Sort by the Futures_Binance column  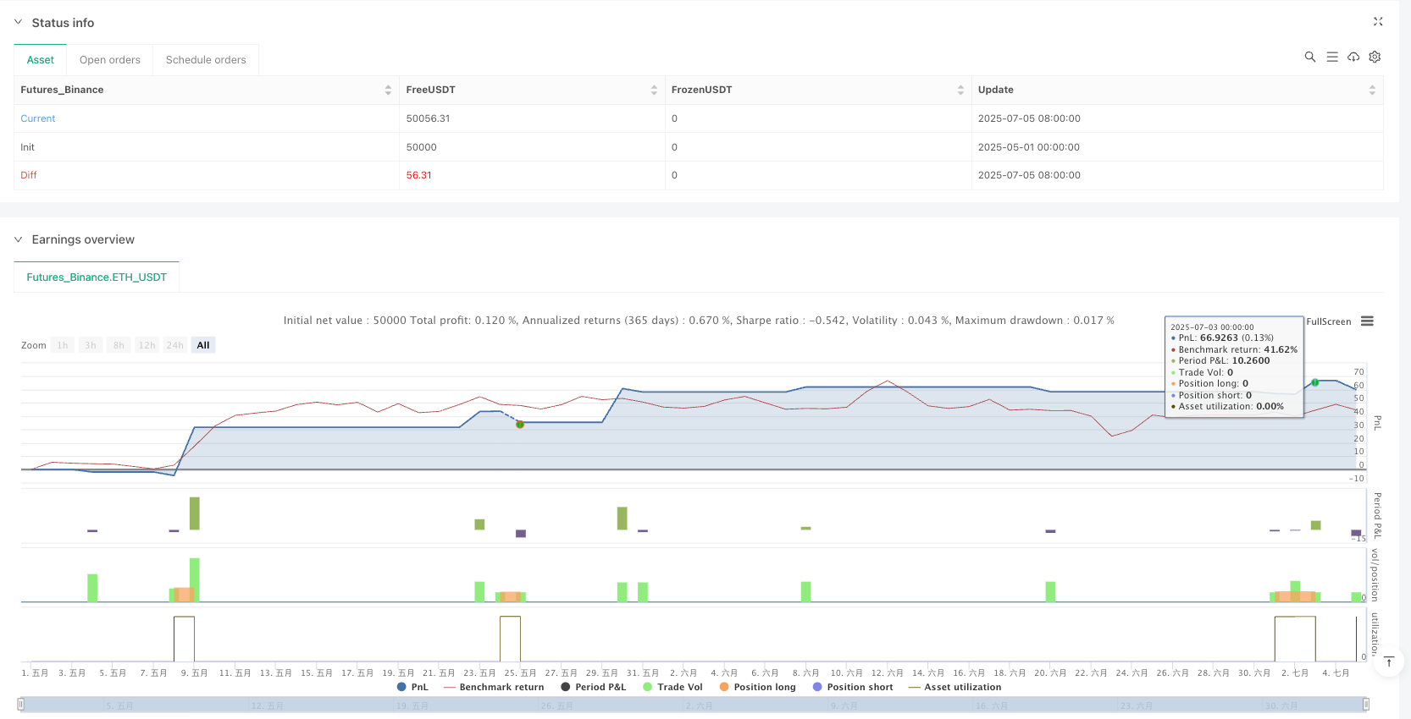(388, 90)
